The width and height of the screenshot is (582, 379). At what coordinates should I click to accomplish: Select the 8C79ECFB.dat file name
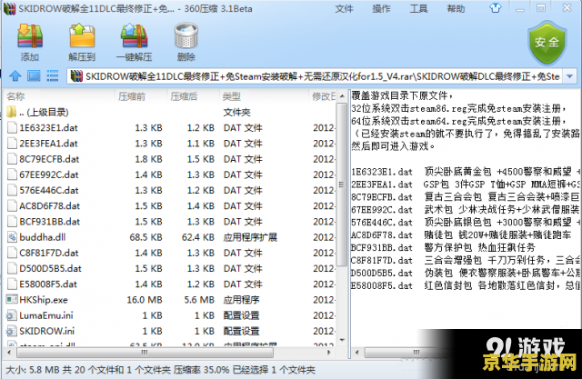pos(49,159)
